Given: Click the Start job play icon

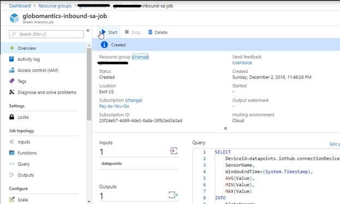Looking at the screenshot, I should pos(104,32).
